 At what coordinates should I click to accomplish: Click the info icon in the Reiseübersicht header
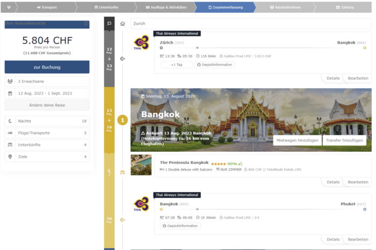[86, 24]
